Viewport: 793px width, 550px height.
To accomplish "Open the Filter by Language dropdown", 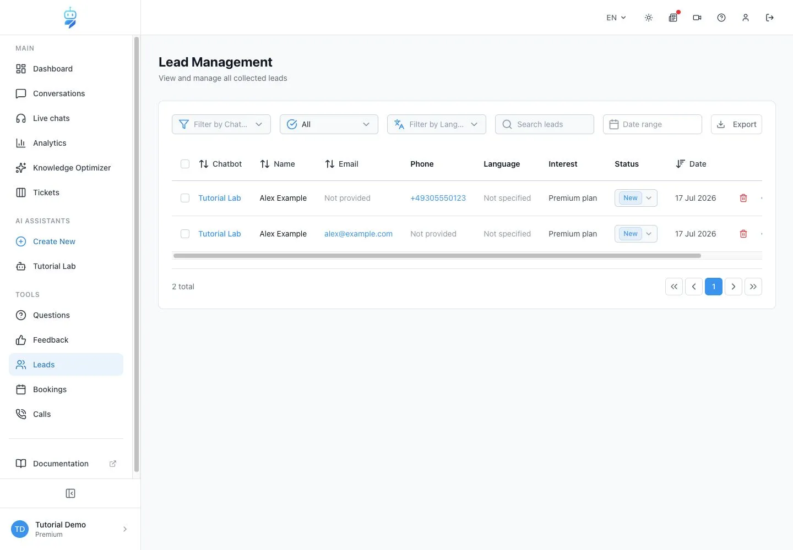I will (x=437, y=124).
